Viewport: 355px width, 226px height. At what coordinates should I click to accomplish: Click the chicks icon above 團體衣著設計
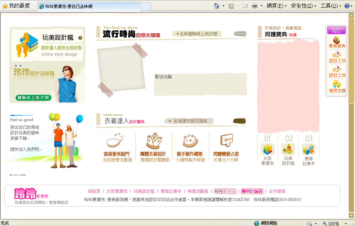pyautogui.click(x=153, y=141)
